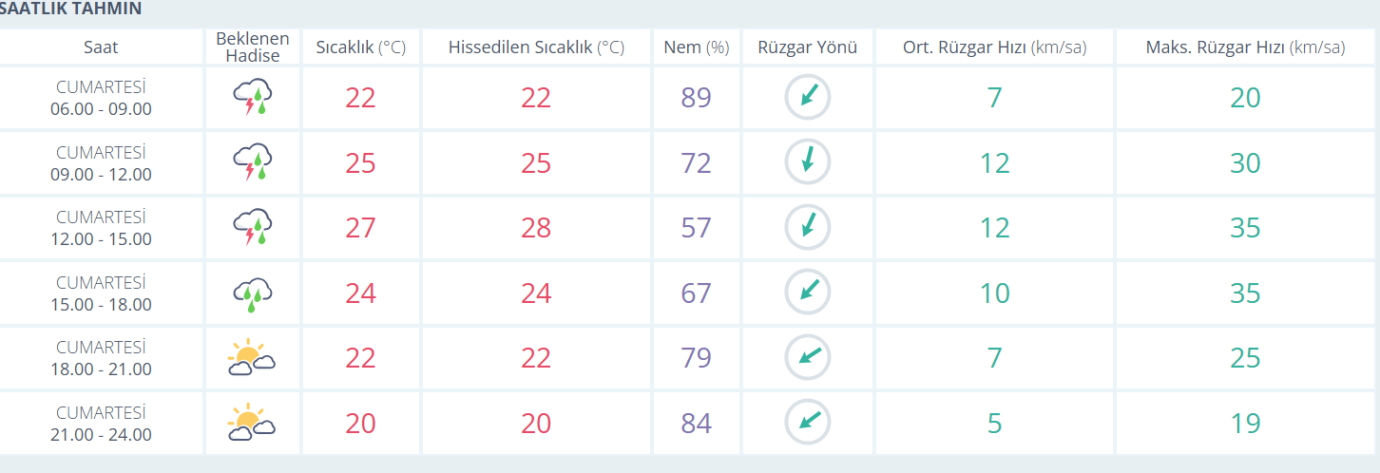Click thunderstorm icon for 12.00 - 15.00
This screenshot has width=1380, height=473.
(253, 228)
